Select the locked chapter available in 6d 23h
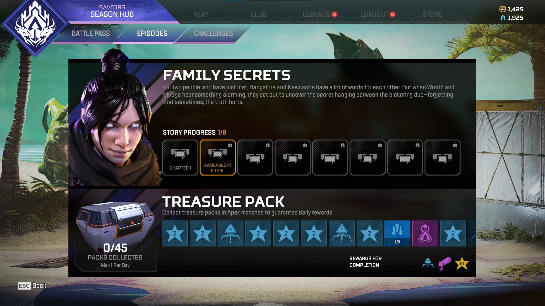The width and height of the screenshot is (545, 306). point(217,158)
